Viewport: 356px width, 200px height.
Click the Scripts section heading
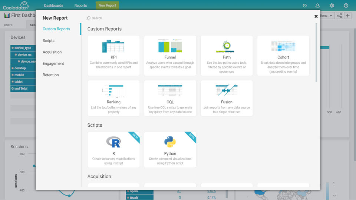pyautogui.click(x=95, y=125)
